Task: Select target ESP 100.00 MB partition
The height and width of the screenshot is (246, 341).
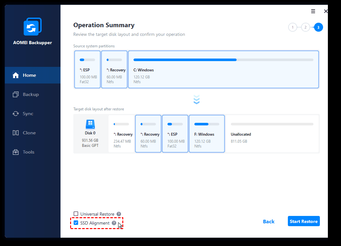Action: point(175,134)
